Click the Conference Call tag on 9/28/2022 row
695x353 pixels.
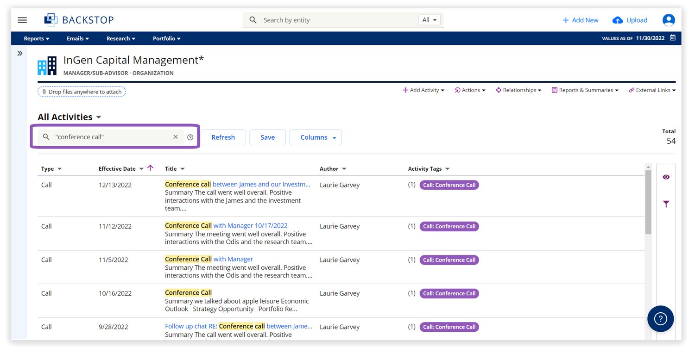[449, 327]
